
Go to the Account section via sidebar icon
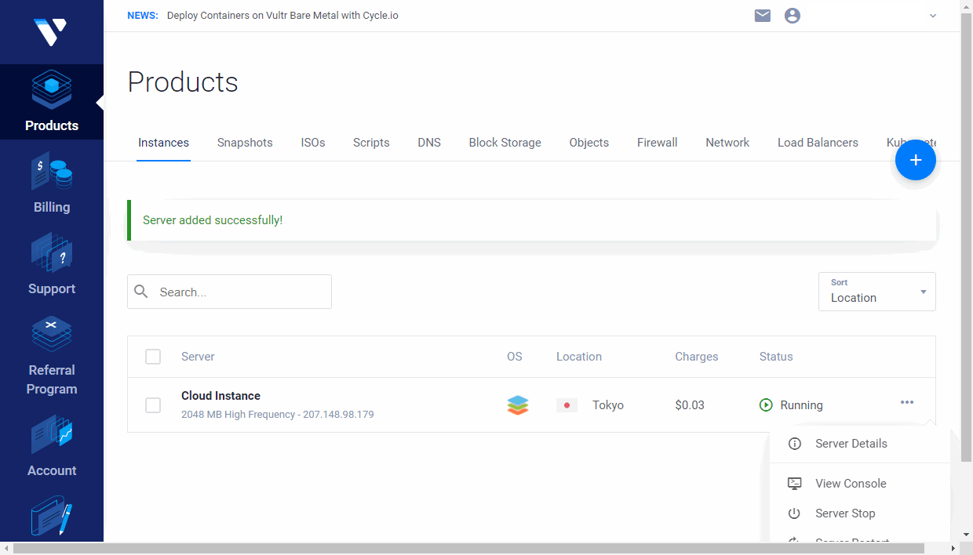pos(51,445)
